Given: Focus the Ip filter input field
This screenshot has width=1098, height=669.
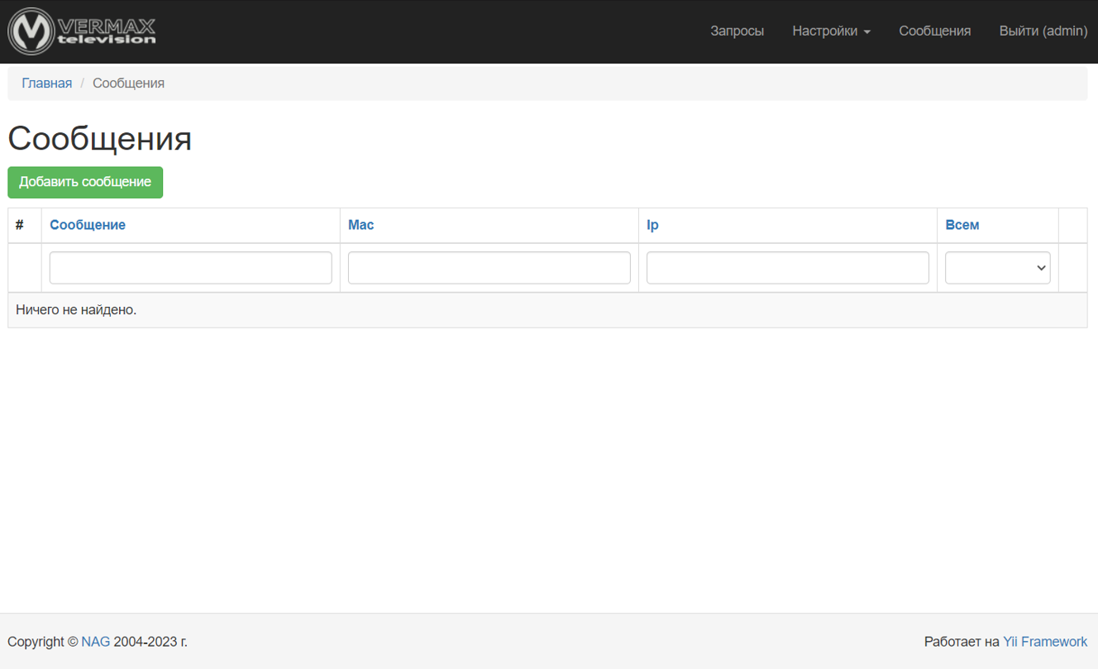Looking at the screenshot, I should [788, 268].
